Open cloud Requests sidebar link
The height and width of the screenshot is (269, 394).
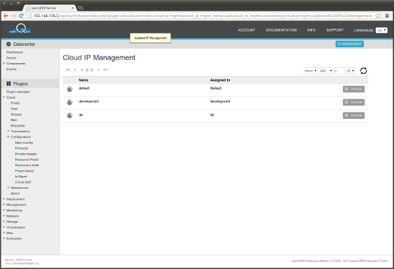pyautogui.click(x=18, y=126)
